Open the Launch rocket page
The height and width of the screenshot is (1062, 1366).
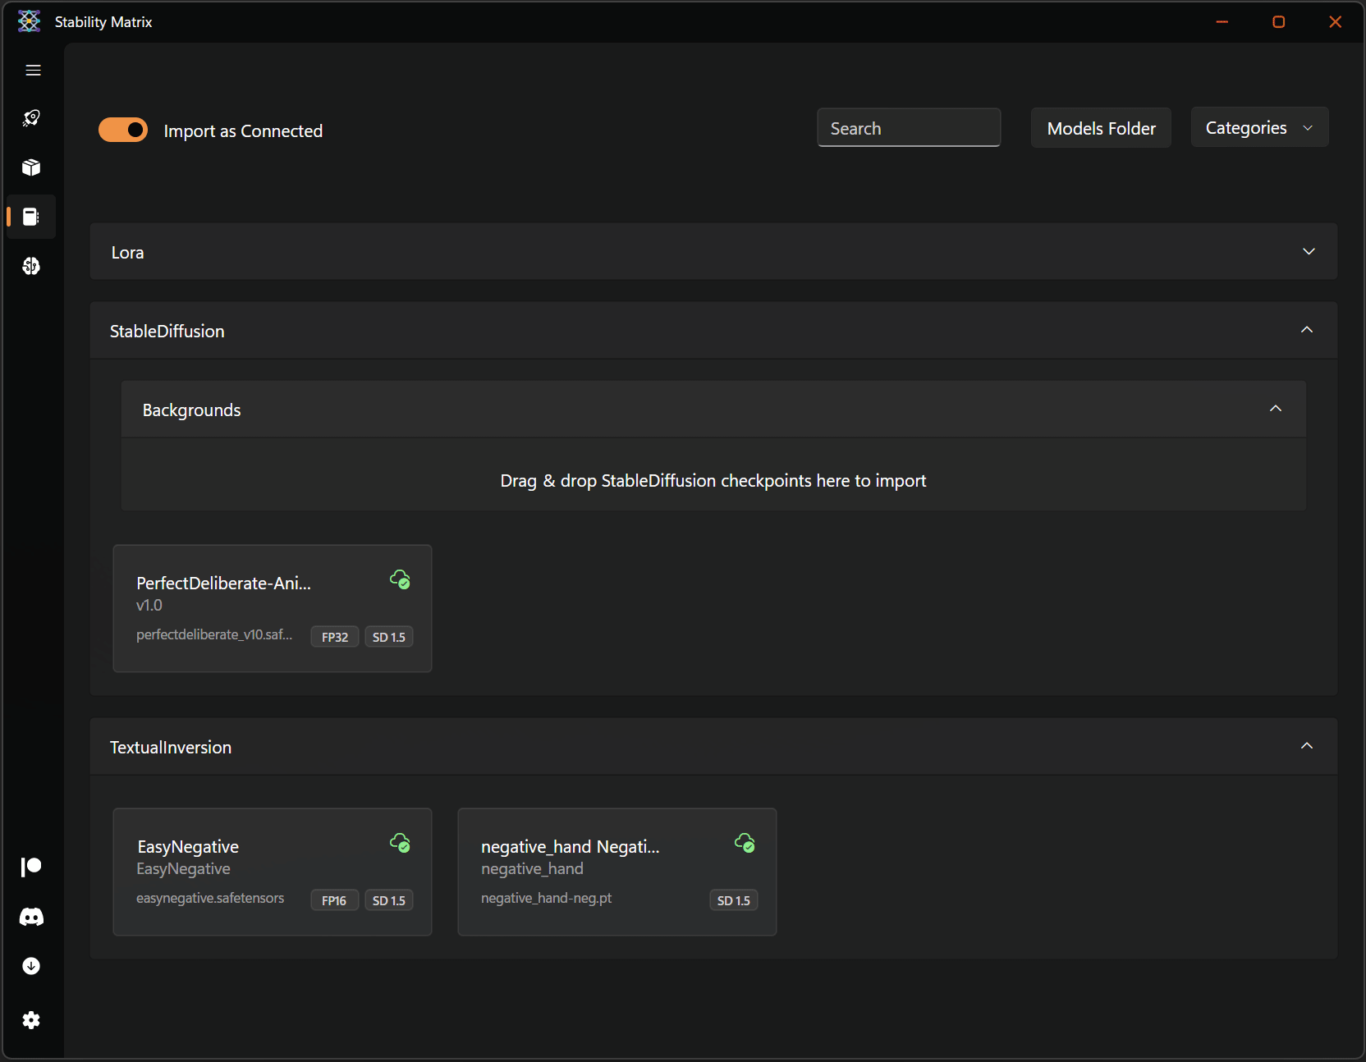pyautogui.click(x=31, y=118)
